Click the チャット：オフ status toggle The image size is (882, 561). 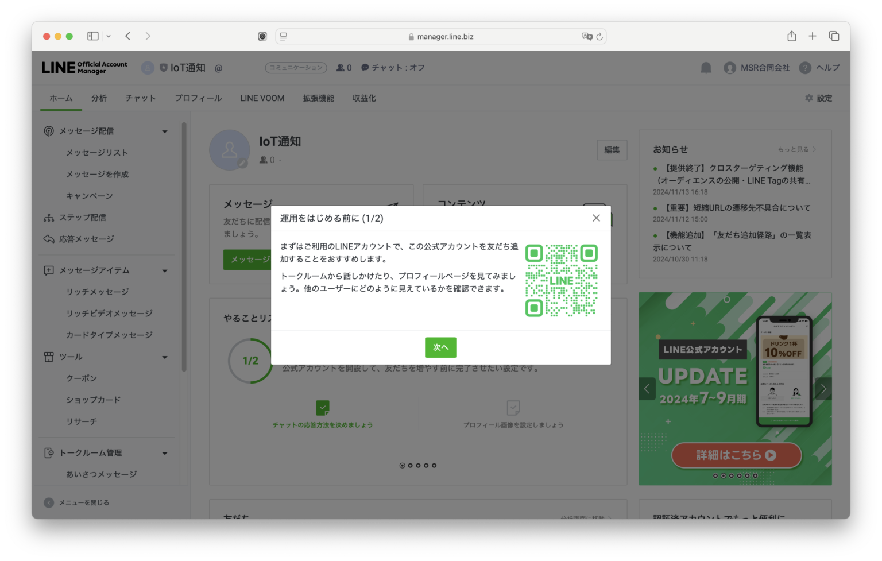pos(392,67)
